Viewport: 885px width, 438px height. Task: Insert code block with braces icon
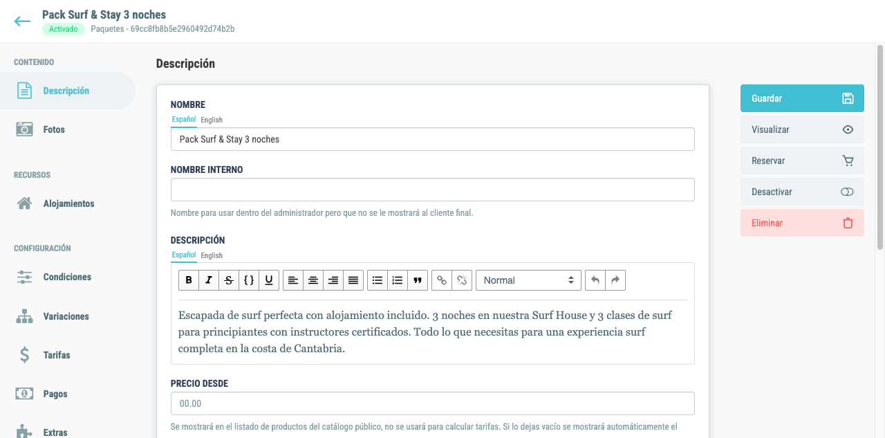click(x=249, y=280)
